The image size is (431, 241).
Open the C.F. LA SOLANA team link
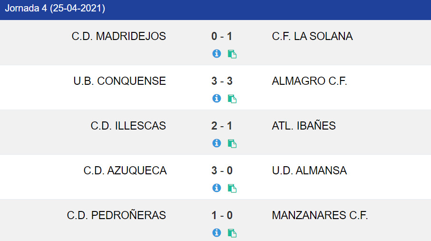coord(312,36)
